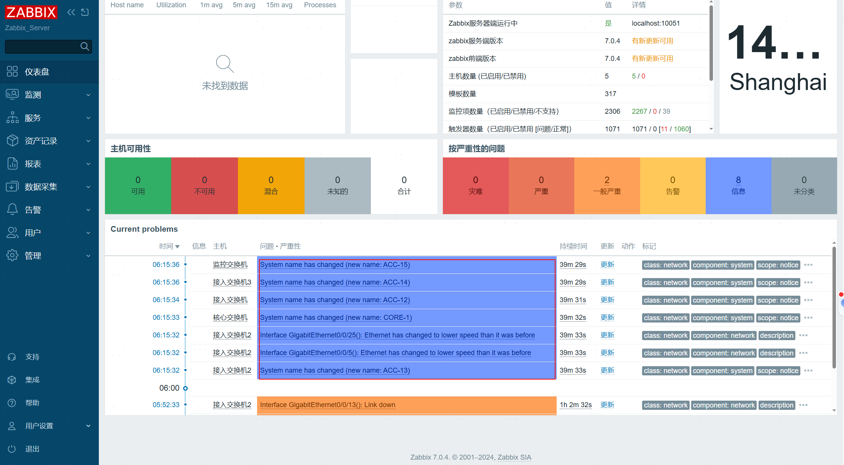This screenshot has height=465, width=844.
Task: Click the 资产记录 inventory cube icon
Action: click(12, 141)
